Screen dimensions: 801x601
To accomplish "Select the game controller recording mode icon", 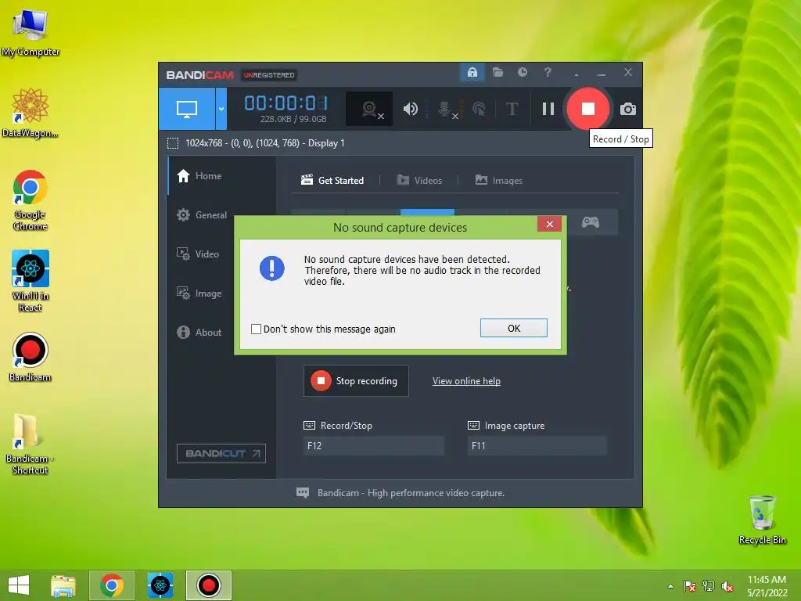I will (590, 222).
